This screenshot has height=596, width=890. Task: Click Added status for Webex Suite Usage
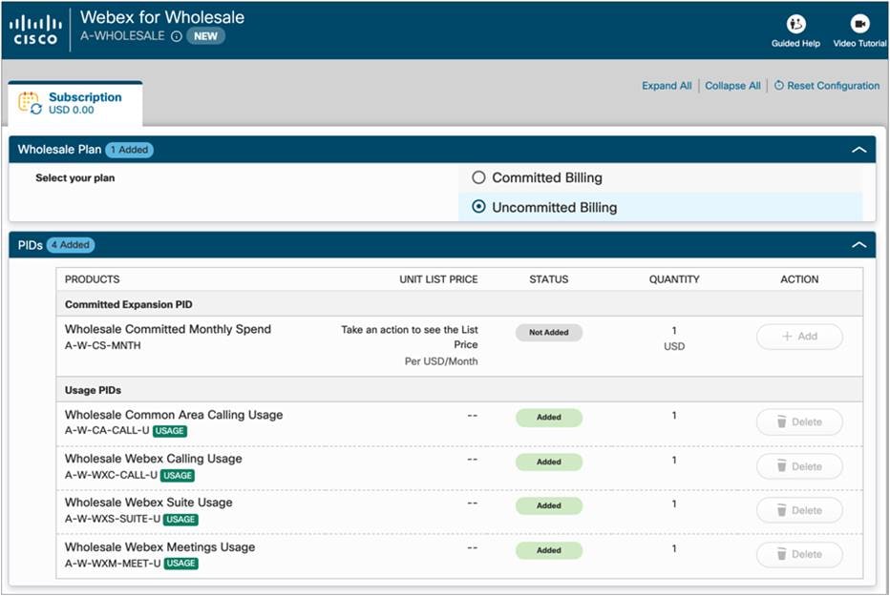[549, 505]
